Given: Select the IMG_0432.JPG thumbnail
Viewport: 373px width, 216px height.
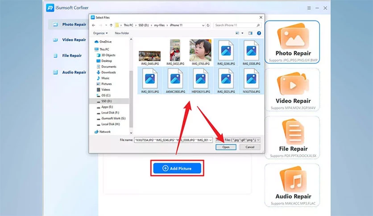Looking at the screenshot, I should click(x=175, y=50).
